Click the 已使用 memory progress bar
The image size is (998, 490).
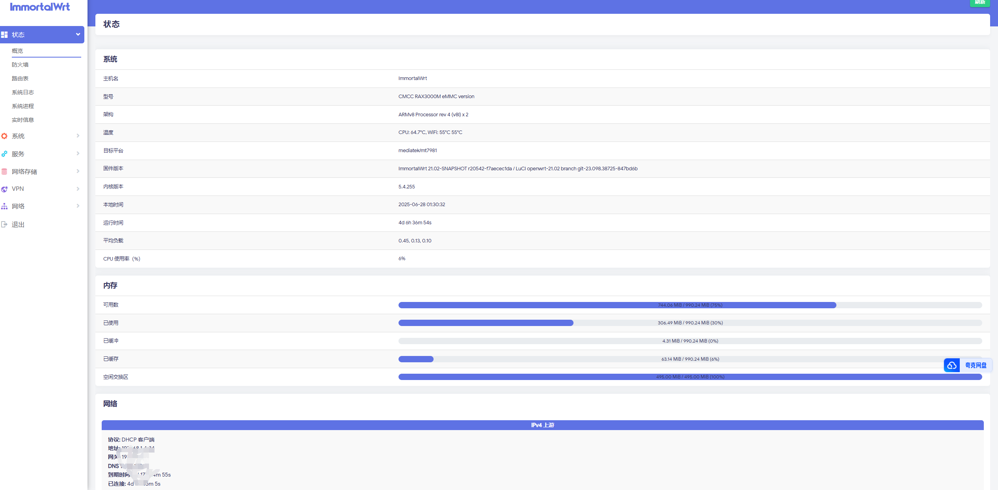coord(690,323)
